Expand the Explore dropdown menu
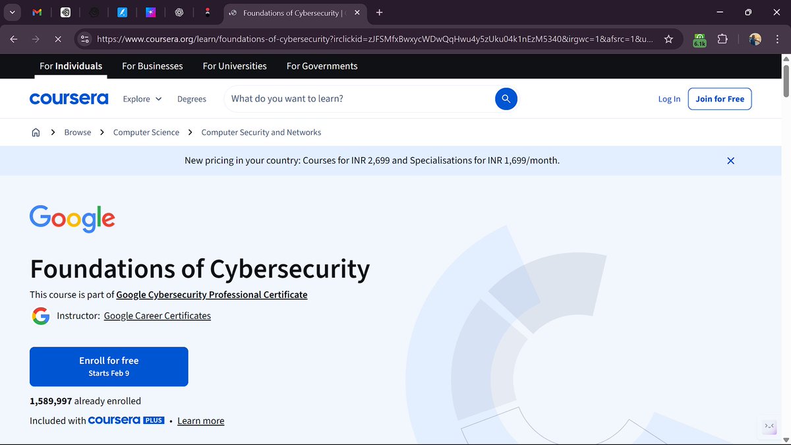Screen dimensions: 791x445 pos(142,99)
